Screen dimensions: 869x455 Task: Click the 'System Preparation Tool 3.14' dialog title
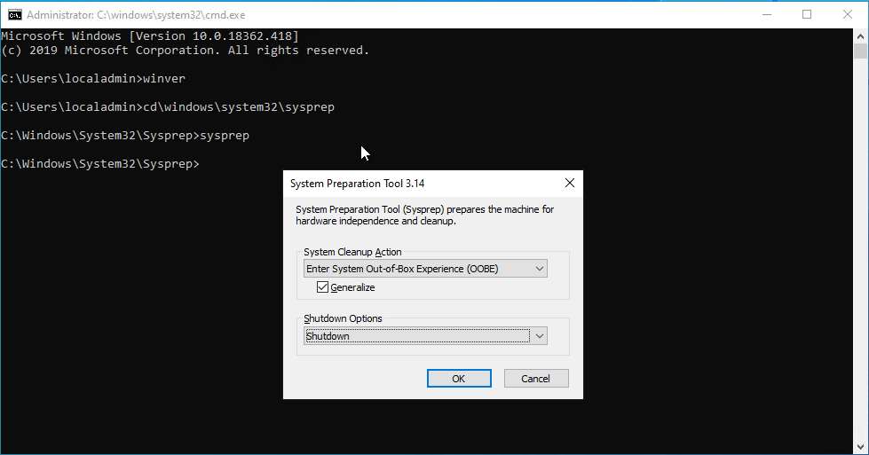(358, 184)
